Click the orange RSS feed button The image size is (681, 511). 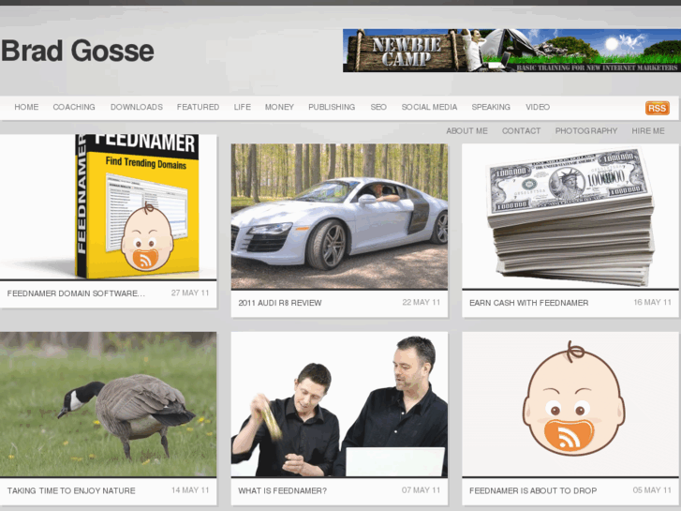(x=657, y=108)
